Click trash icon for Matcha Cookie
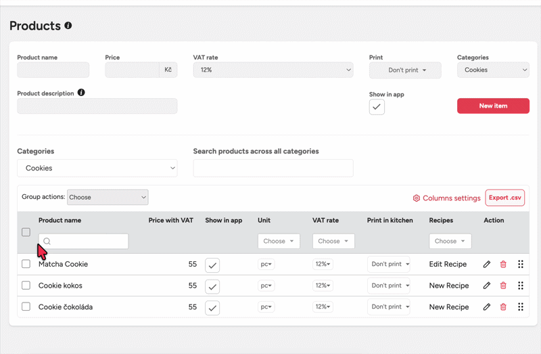The image size is (541, 354). (503, 265)
